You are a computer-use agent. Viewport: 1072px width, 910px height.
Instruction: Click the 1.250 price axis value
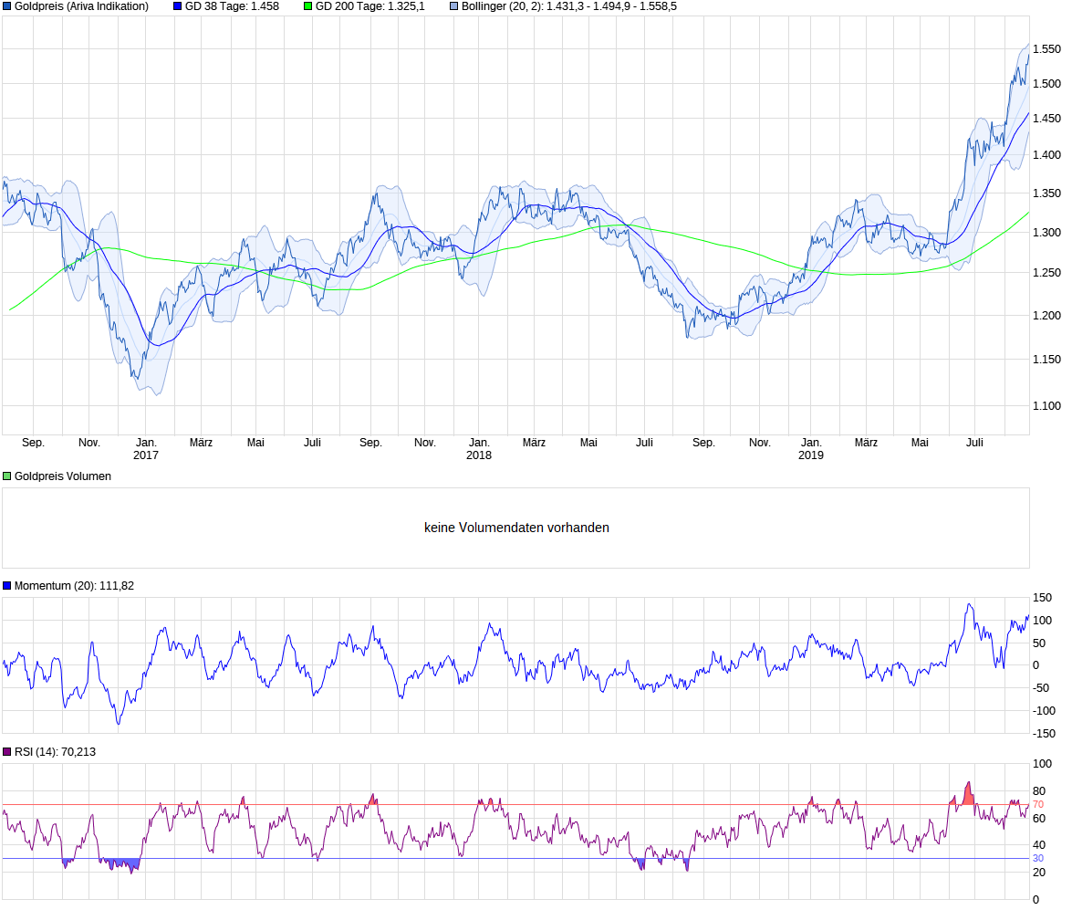(1046, 273)
